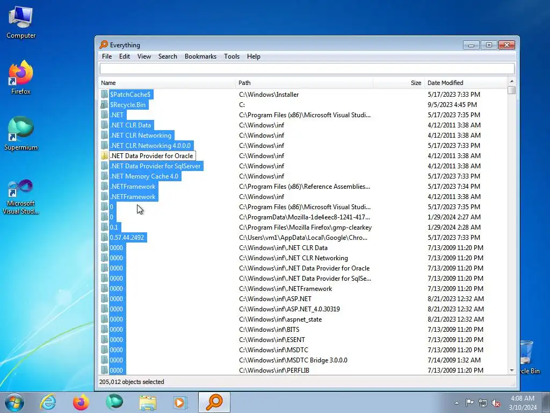Launch Internet Explorer from the taskbar
This screenshot has width=550, height=413.
(x=48, y=402)
